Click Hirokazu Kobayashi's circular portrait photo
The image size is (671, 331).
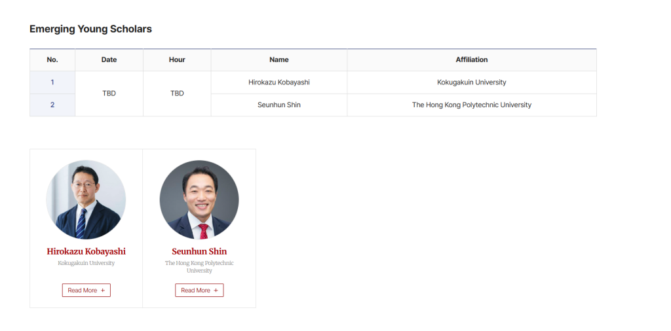point(86,200)
